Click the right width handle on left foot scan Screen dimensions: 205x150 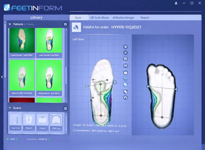tap(115, 82)
